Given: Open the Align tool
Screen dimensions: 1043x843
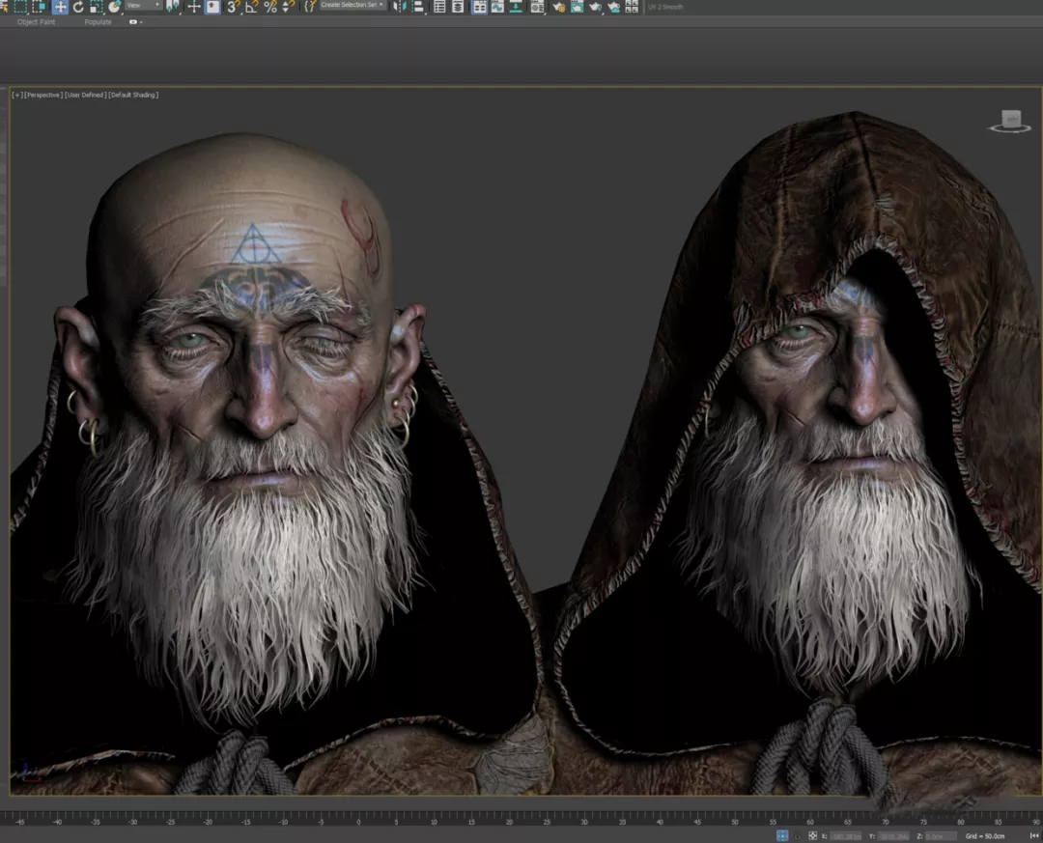Looking at the screenshot, I should click(x=417, y=7).
